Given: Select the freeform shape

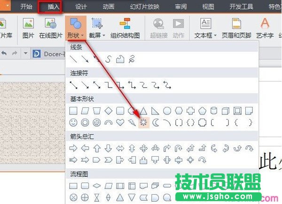Looking at the screenshot, I should (x=120, y=59).
